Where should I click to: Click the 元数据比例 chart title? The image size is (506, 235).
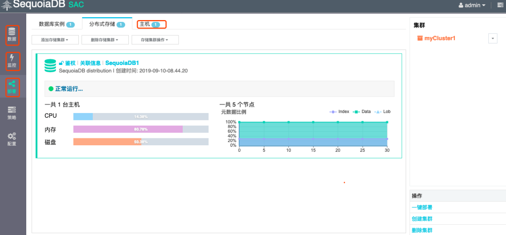point(234,112)
